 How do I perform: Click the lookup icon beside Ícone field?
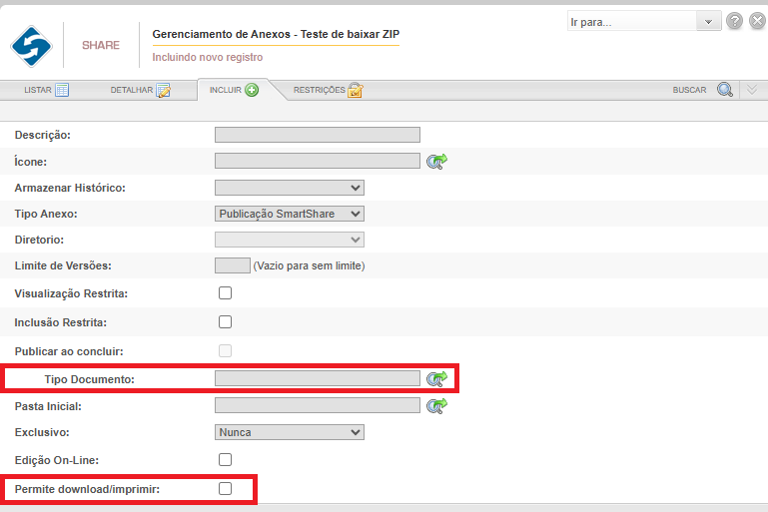point(436,161)
